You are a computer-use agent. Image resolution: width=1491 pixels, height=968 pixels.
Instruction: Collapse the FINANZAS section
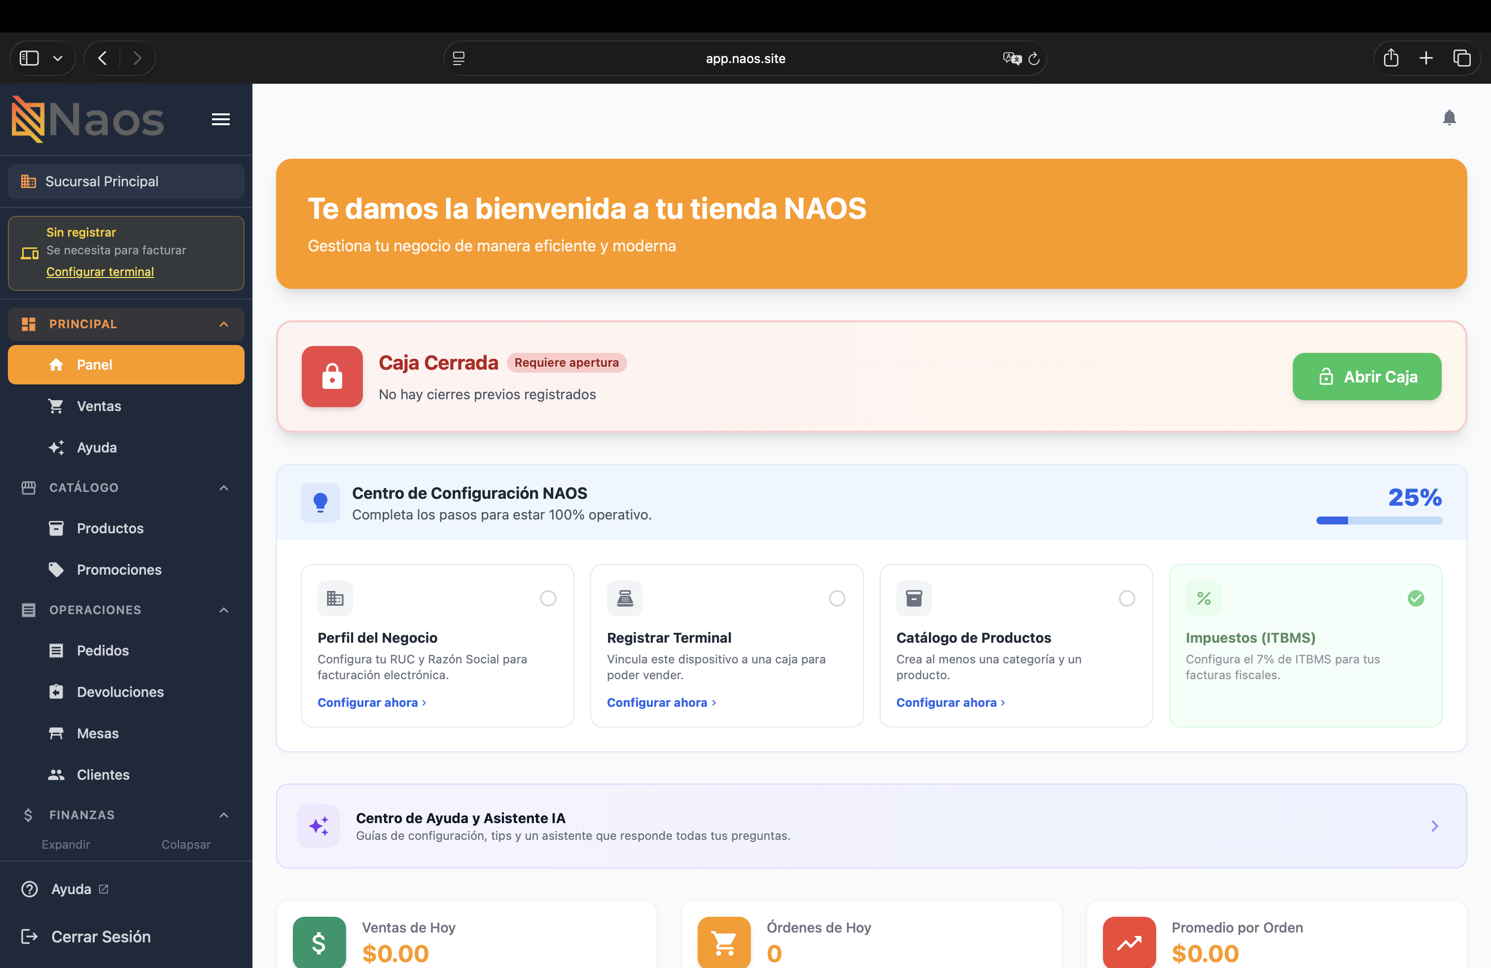(224, 815)
